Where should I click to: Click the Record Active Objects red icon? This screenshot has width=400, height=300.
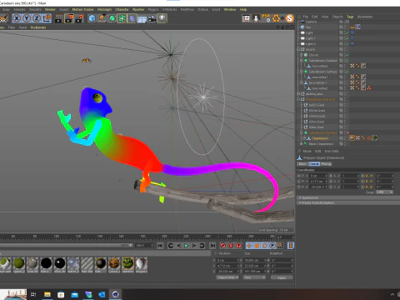(x=222, y=246)
